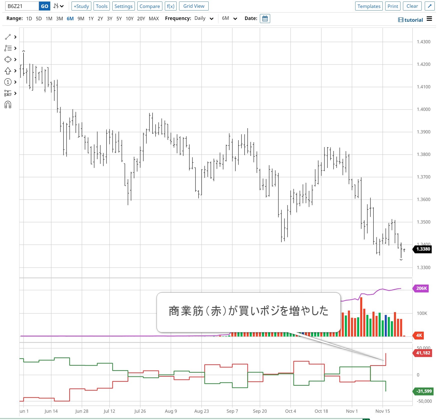
Task: Click the Nov 15 date axis label
Action: (x=383, y=411)
